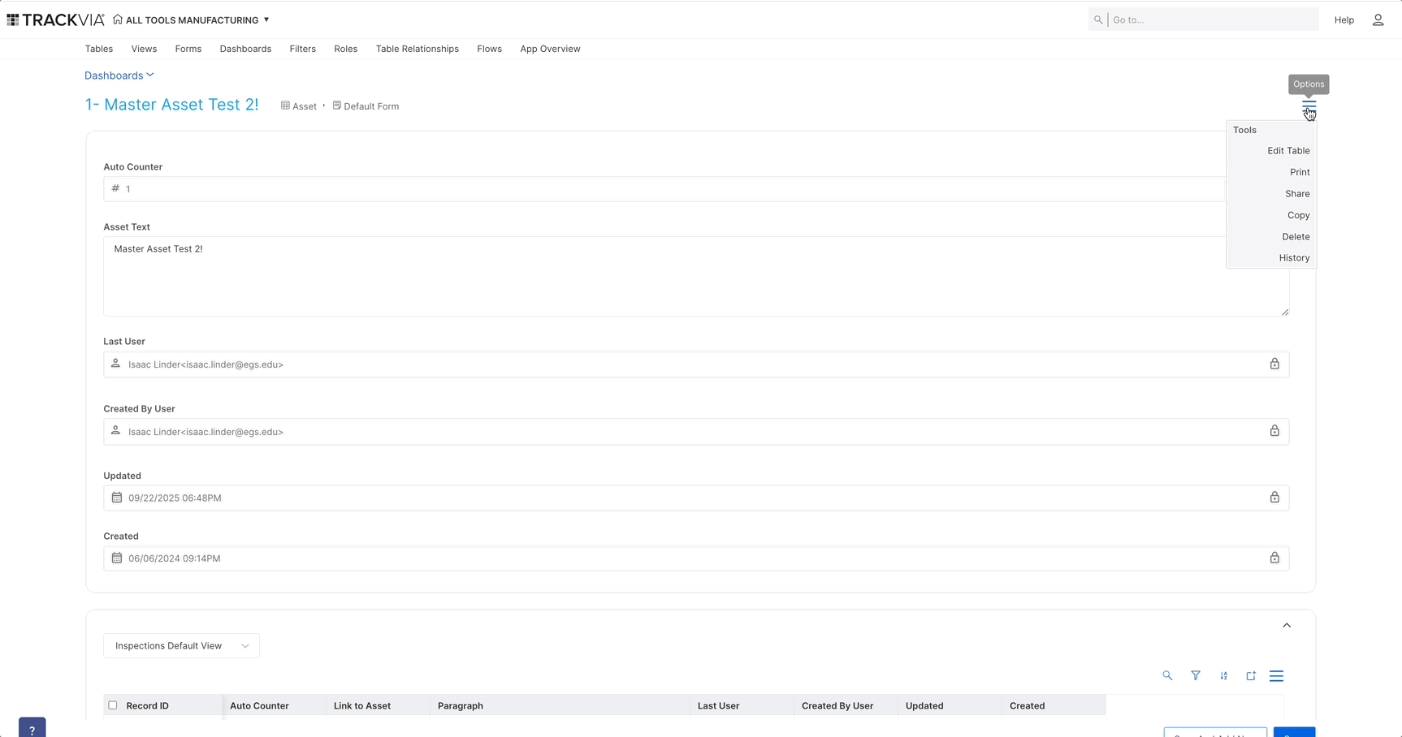Click the question mark help widget
This screenshot has height=737, width=1402.
32,729
